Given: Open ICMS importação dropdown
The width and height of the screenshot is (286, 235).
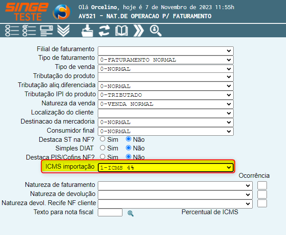Looking at the screenshot, I should click(166, 167).
